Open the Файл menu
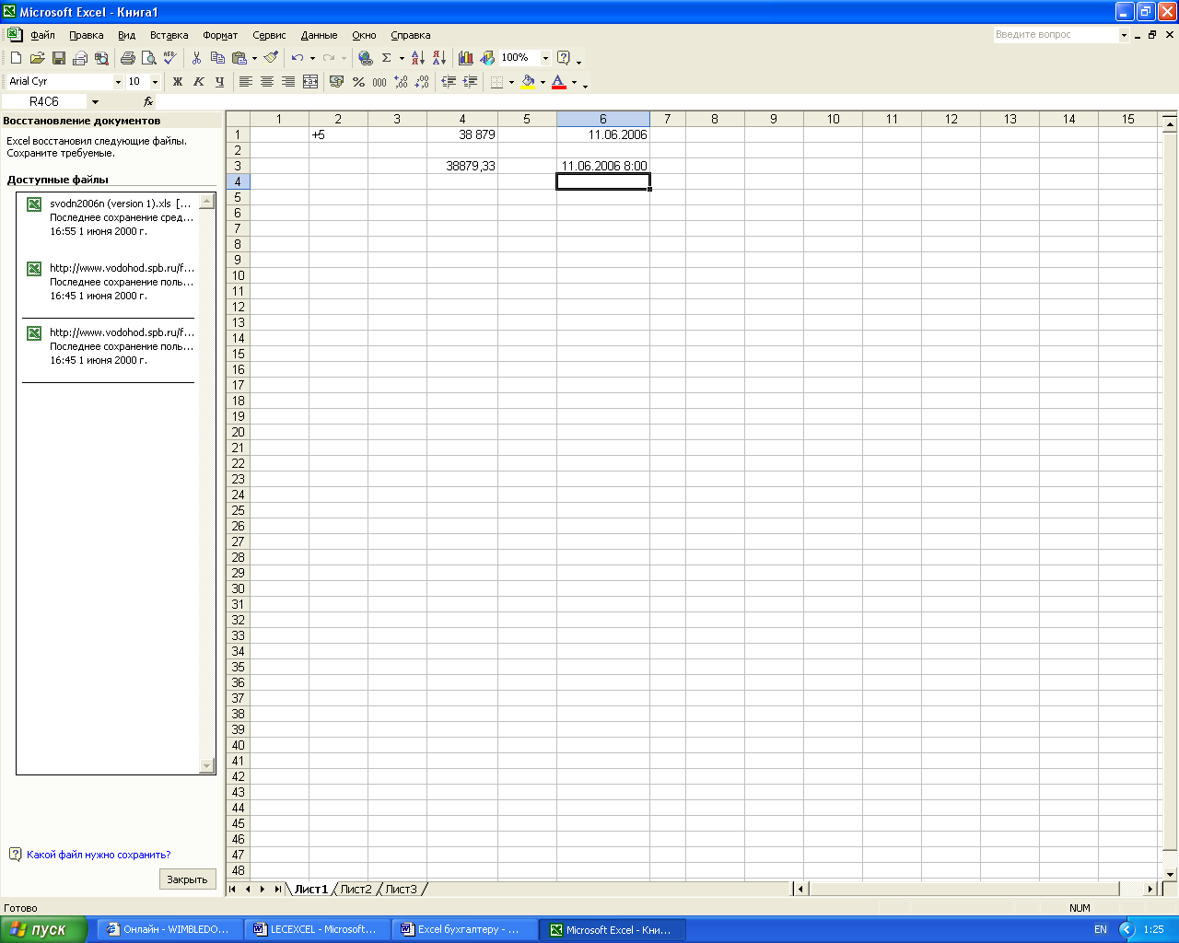Image resolution: width=1179 pixels, height=943 pixels. click(x=42, y=35)
